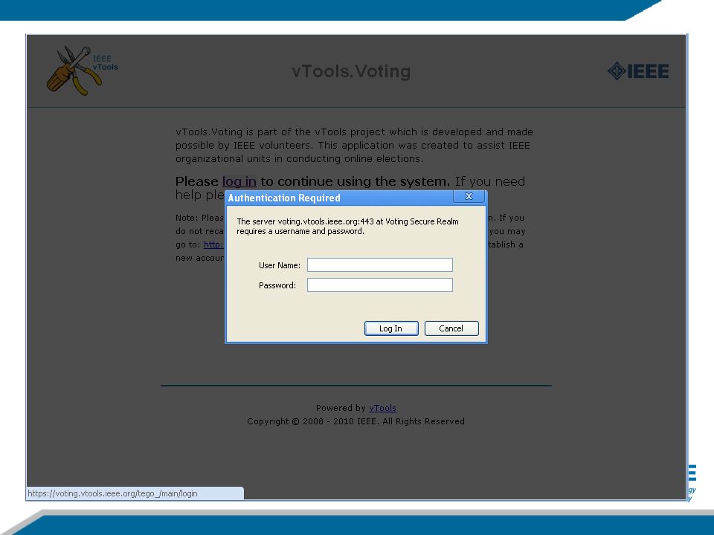
Task: Open the "log in" hyperlink
Action: click(x=239, y=181)
